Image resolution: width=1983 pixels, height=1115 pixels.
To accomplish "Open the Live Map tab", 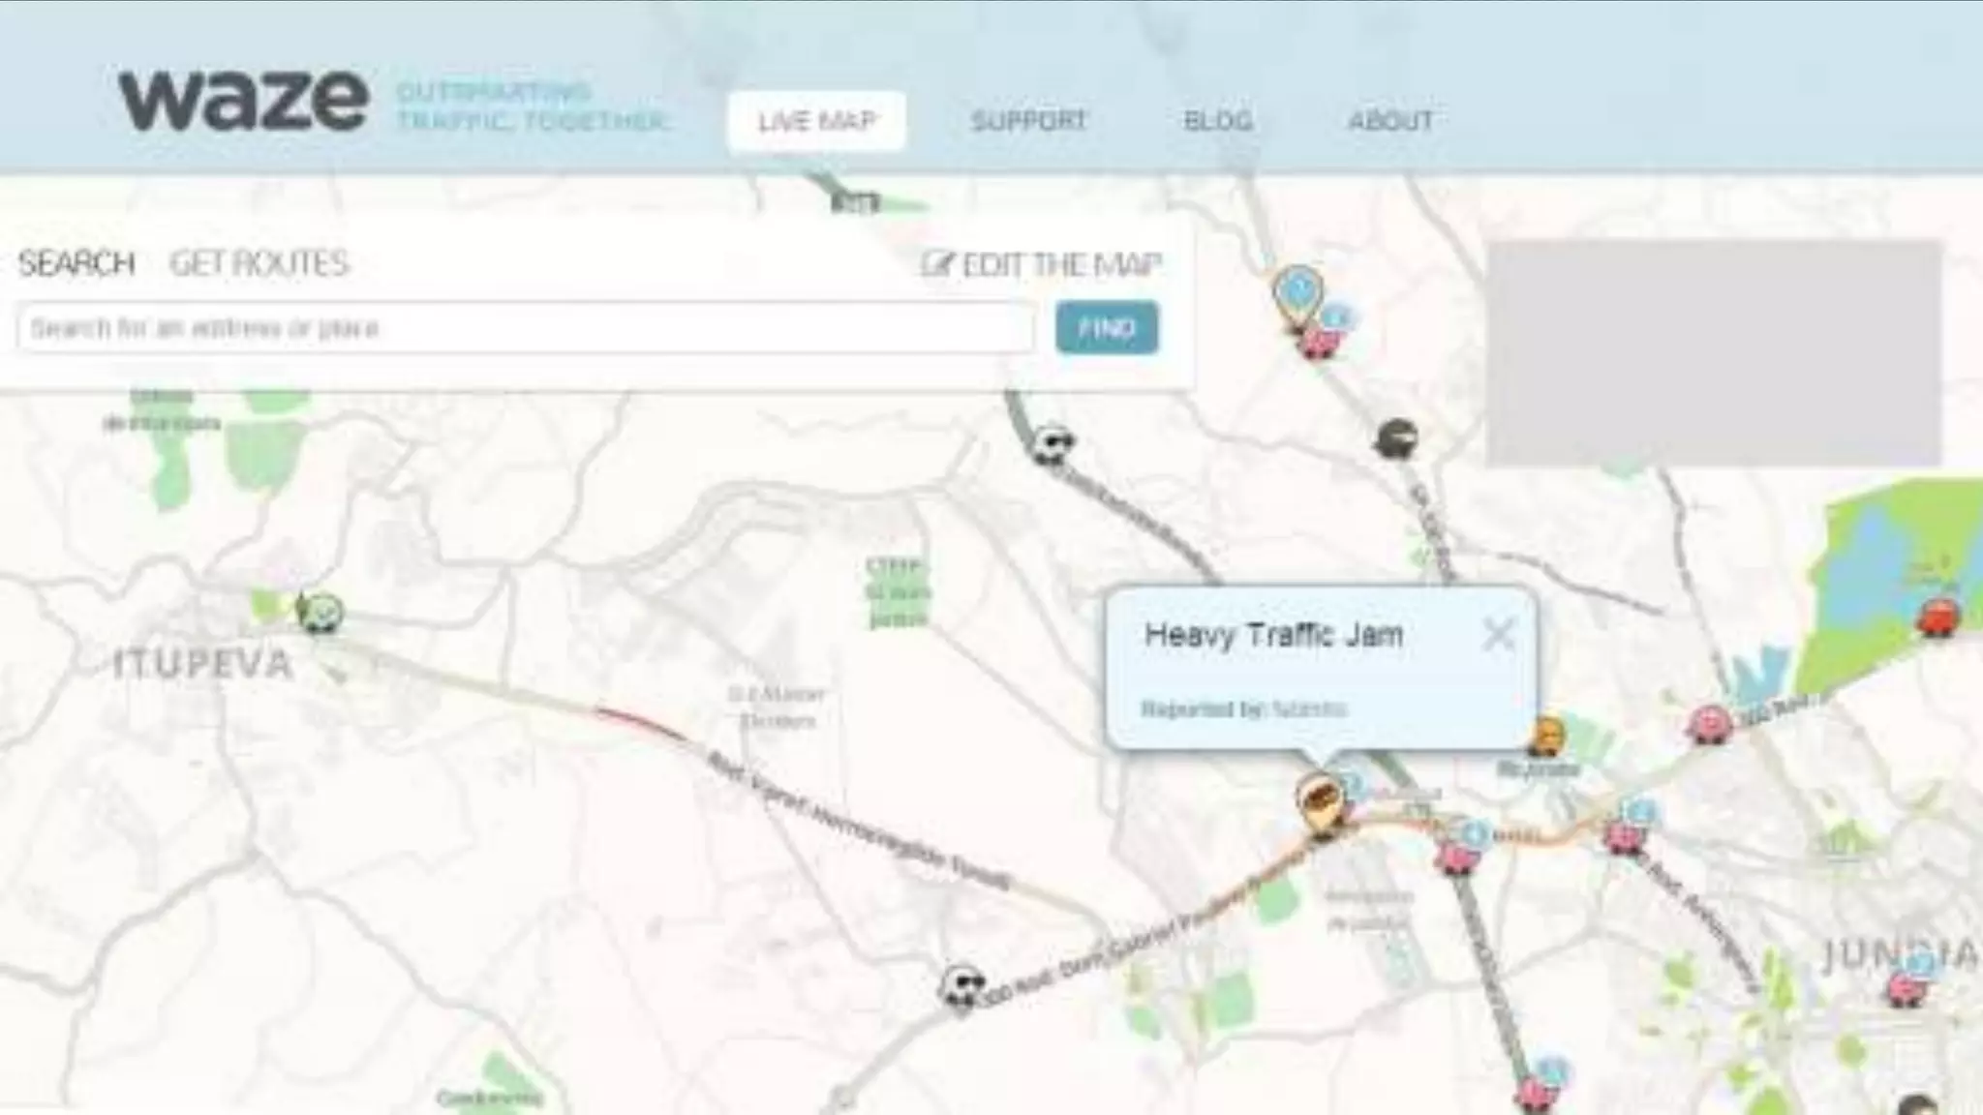I will (816, 121).
